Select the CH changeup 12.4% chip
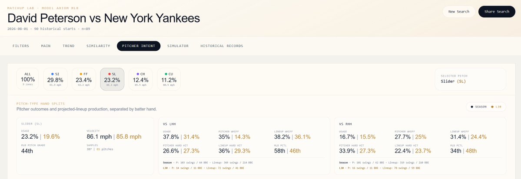Screen dimensions: 521x179 [140, 79]
